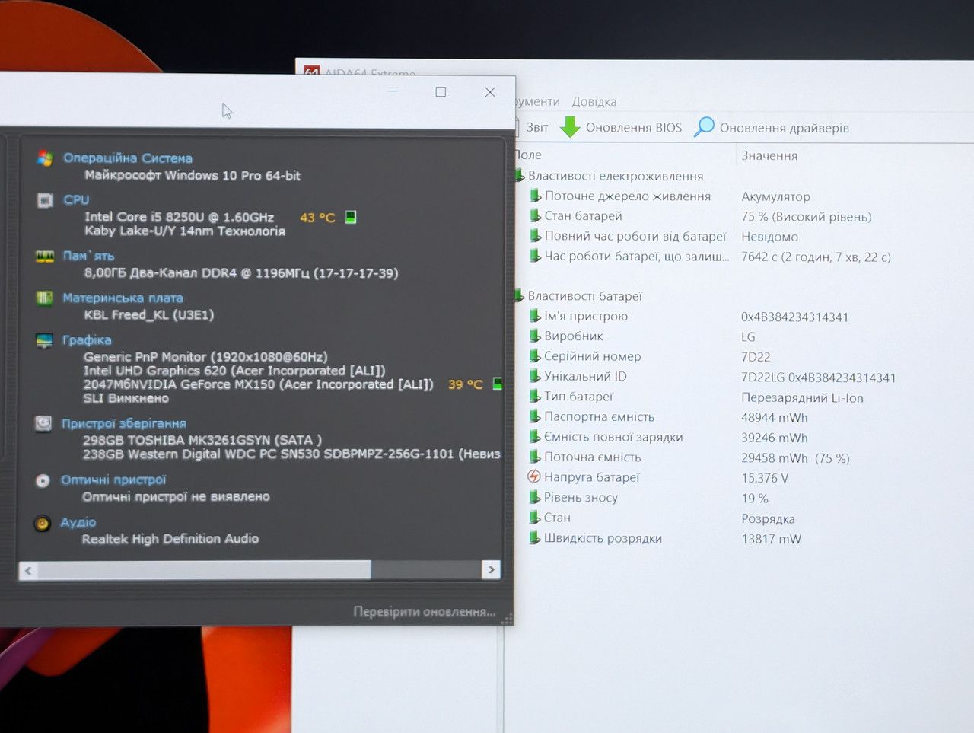The height and width of the screenshot is (733, 974).
Task: Click the battery icon beside Ім'я пристрою
Action: point(535,315)
